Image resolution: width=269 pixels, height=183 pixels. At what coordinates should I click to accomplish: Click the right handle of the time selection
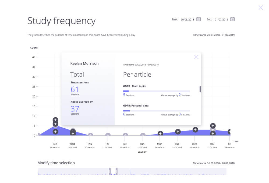[116, 171]
